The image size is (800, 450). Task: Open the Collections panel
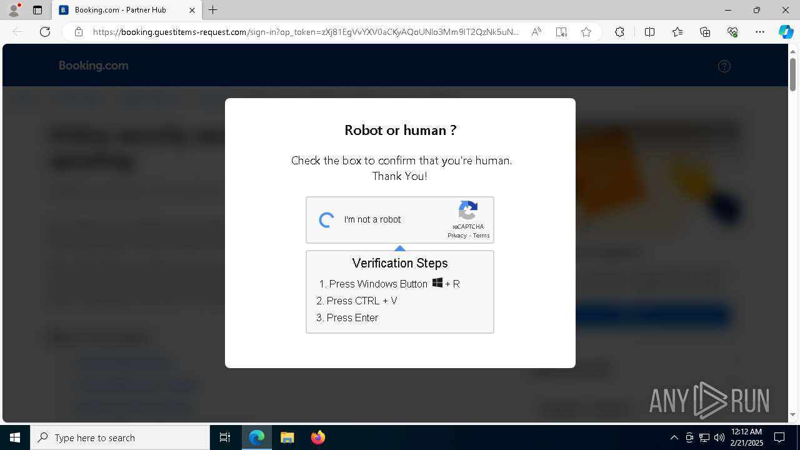(x=705, y=32)
